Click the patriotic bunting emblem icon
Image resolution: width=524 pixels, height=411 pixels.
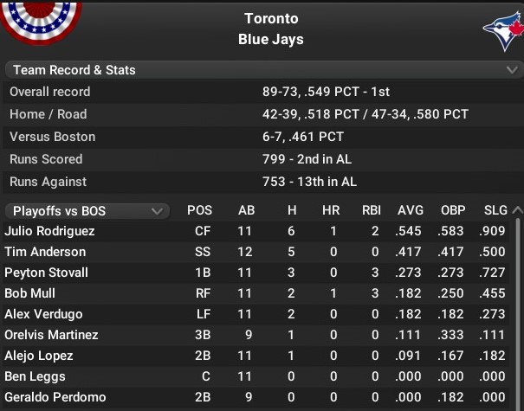pyautogui.click(x=40, y=21)
